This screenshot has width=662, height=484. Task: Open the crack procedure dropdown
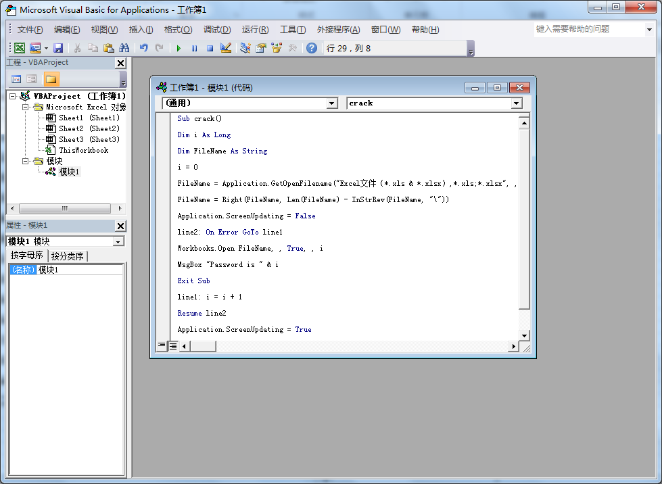(x=517, y=103)
